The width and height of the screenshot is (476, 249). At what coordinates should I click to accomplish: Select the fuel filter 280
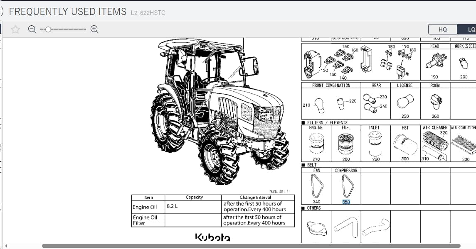[346, 144]
